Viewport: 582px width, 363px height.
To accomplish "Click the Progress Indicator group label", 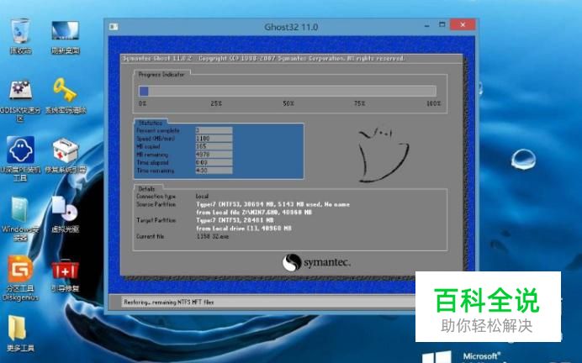I will coord(161,75).
